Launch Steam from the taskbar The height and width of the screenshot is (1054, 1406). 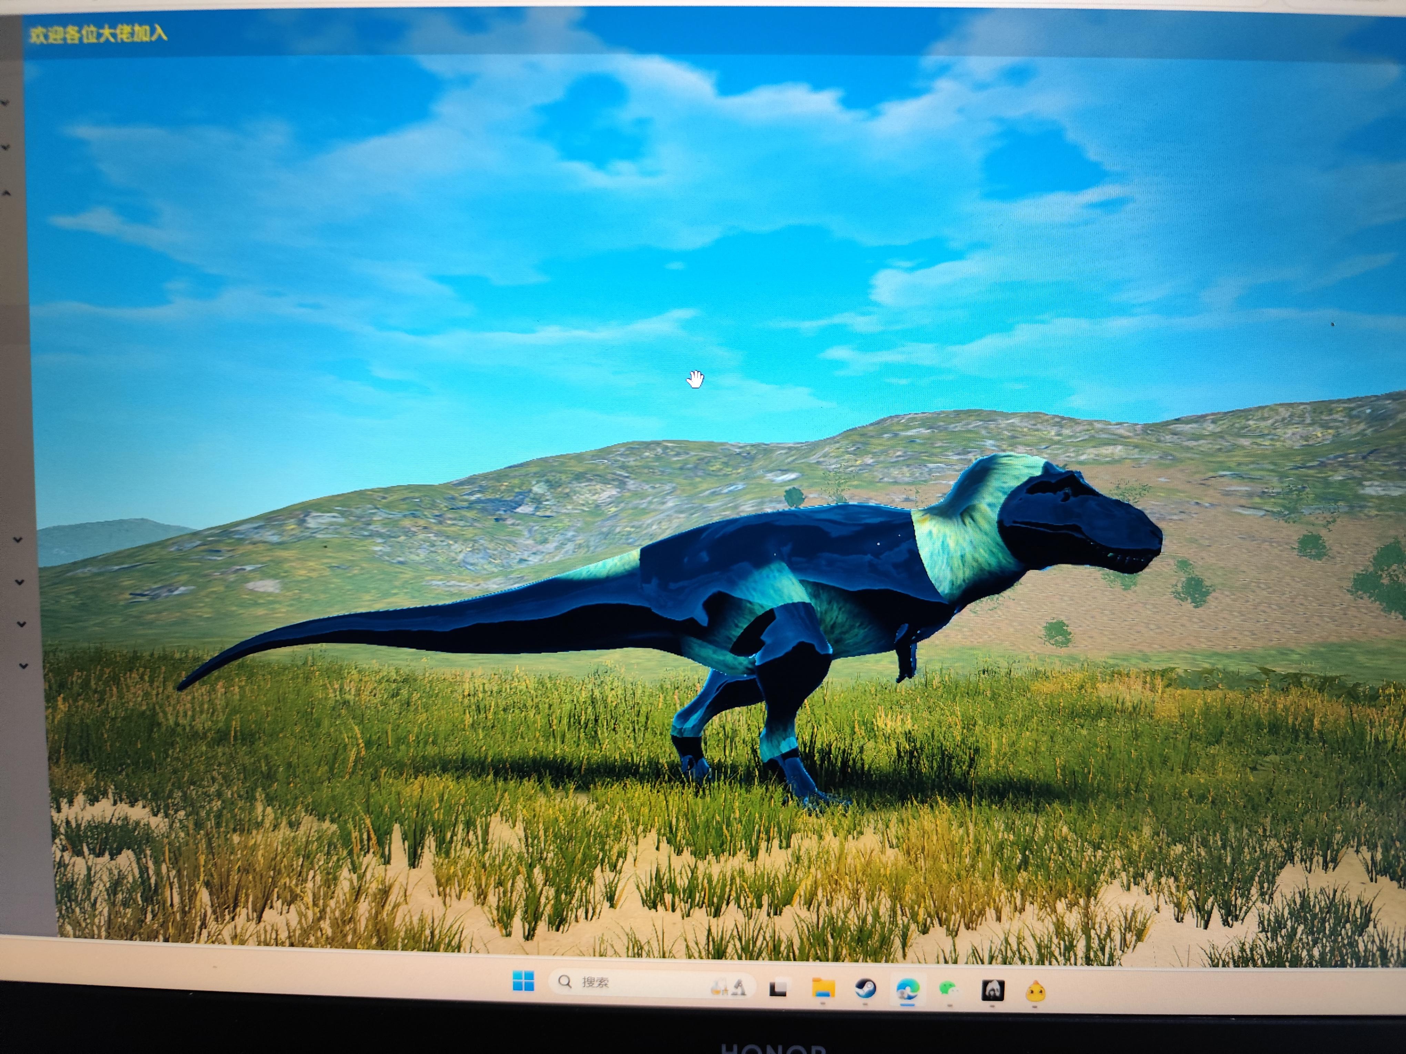tap(865, 989)
